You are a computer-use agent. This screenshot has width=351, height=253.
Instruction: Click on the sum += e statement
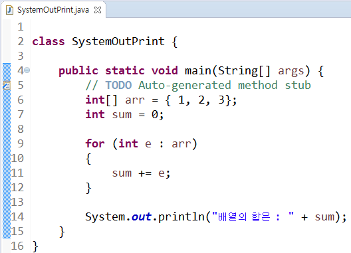tap(141, 173)
